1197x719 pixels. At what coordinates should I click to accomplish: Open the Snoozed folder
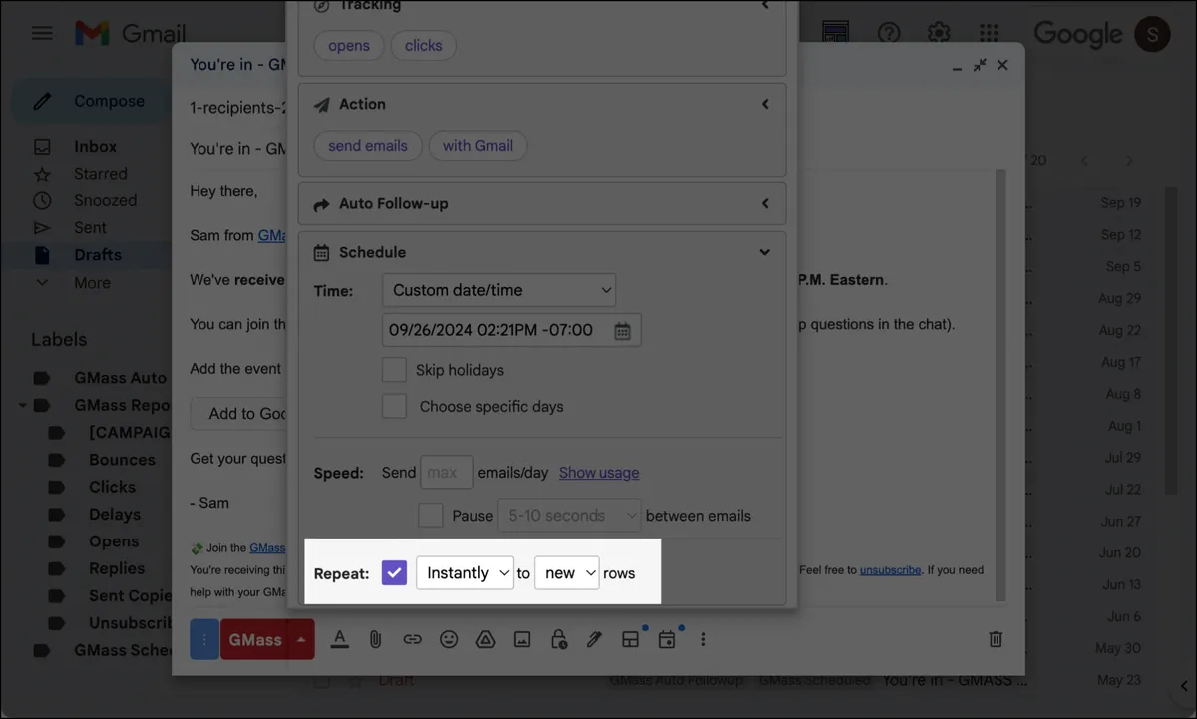pos(105,200)
